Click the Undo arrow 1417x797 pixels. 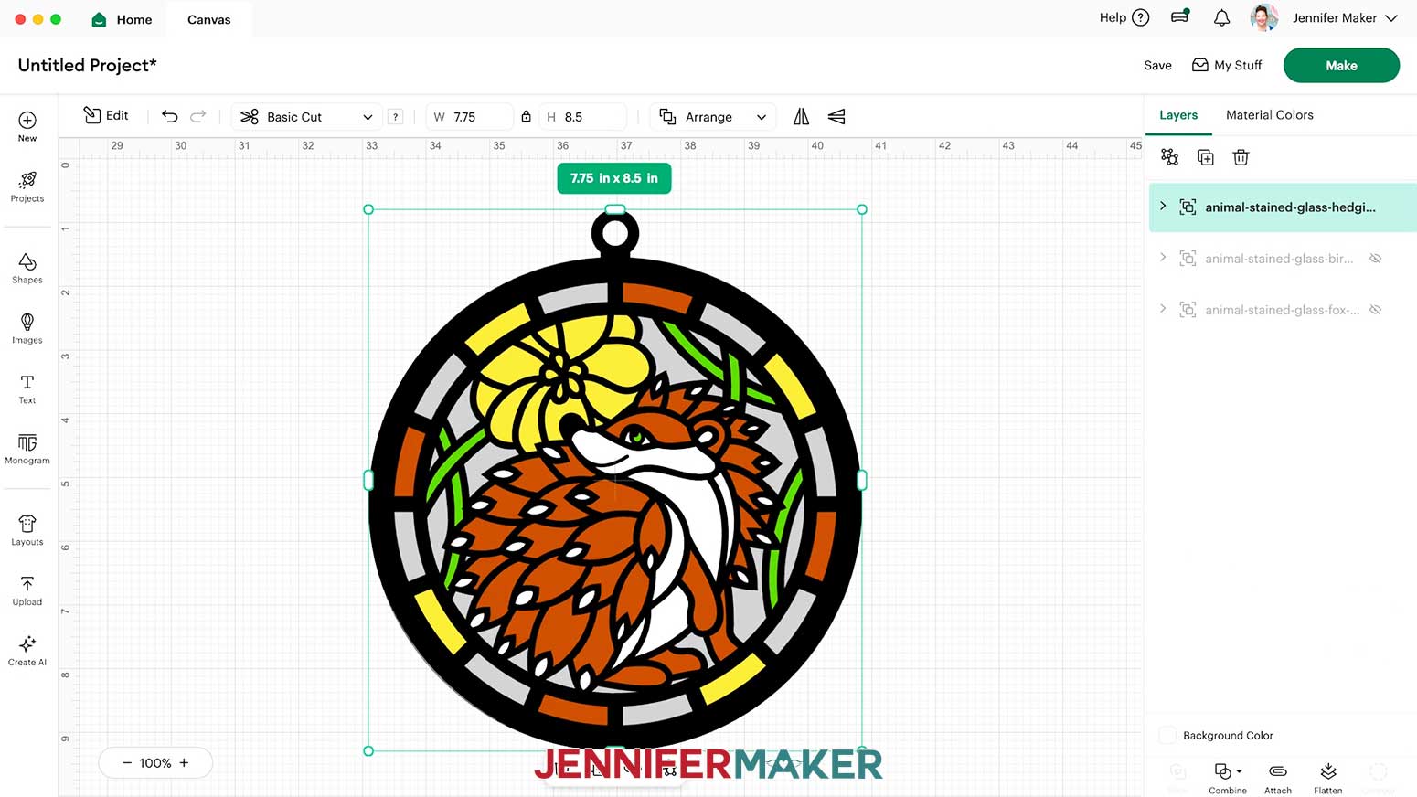click(x=170, y=116)
